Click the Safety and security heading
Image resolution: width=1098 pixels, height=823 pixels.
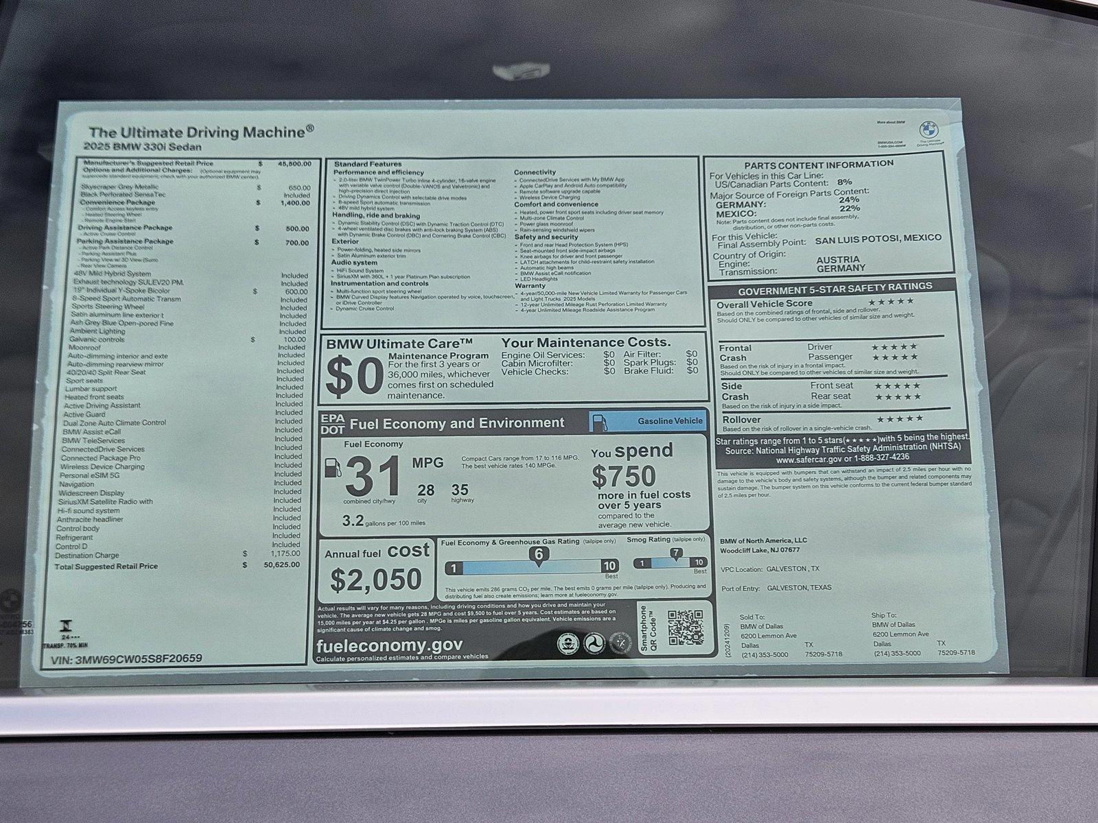546,237
